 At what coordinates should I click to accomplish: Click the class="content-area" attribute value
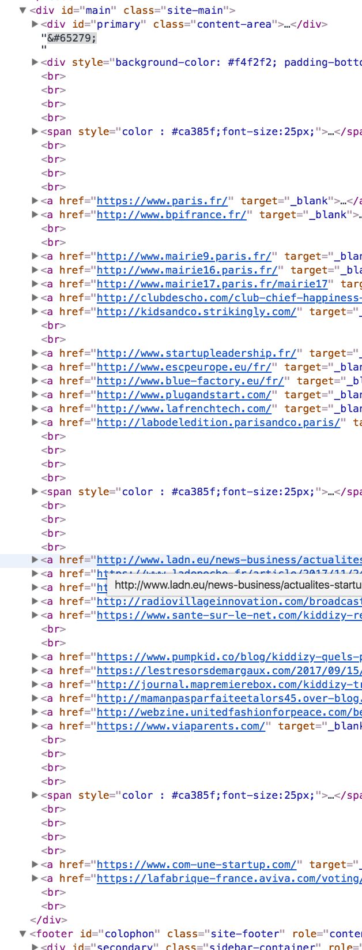(234, 24)
